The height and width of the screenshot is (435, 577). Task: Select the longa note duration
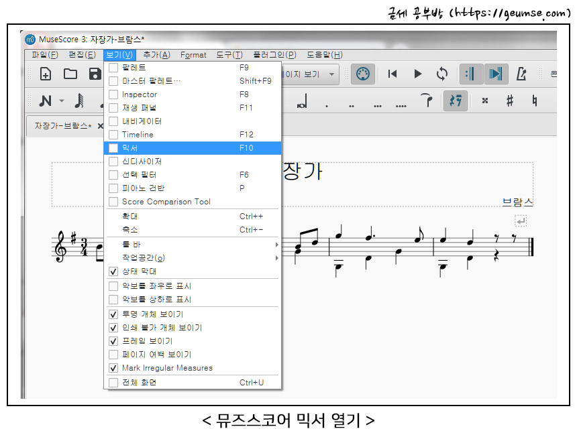click(x=302, y=101)
